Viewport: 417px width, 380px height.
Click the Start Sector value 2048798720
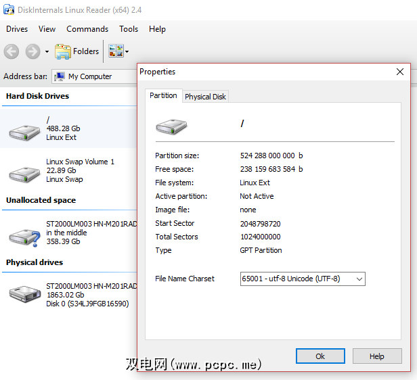pos(261,224)
